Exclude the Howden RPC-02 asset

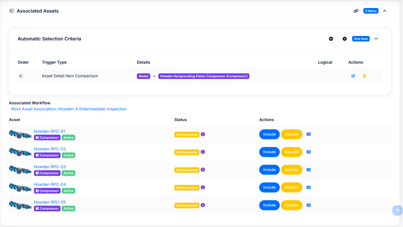[x=292, y=152]
